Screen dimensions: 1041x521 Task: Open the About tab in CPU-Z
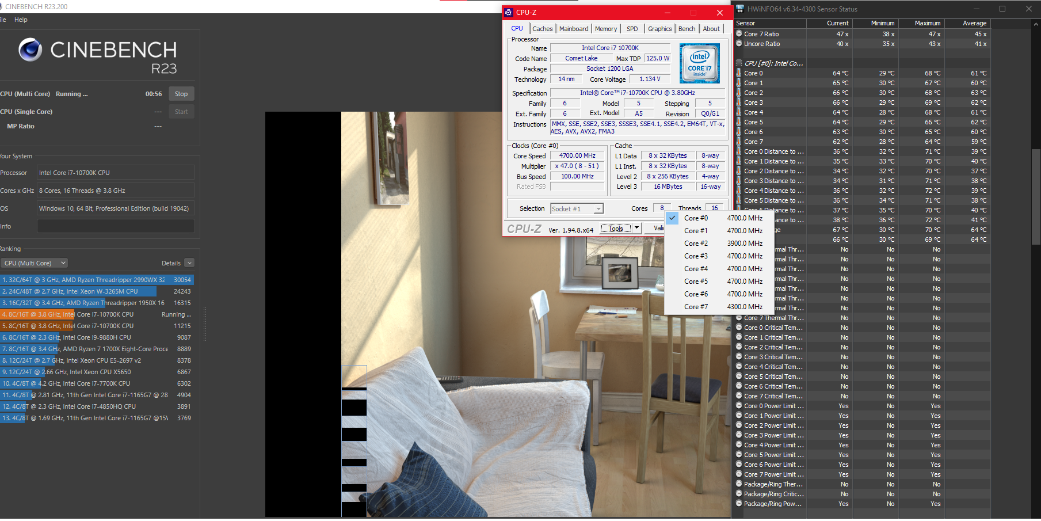click(x=711, y=29)
